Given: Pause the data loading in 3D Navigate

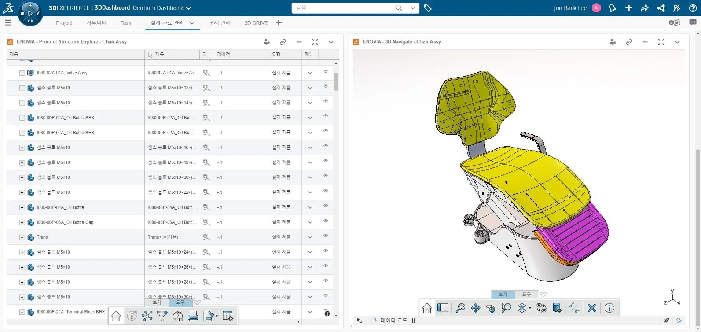Looking at the screenshot, I should pos(414,321).
